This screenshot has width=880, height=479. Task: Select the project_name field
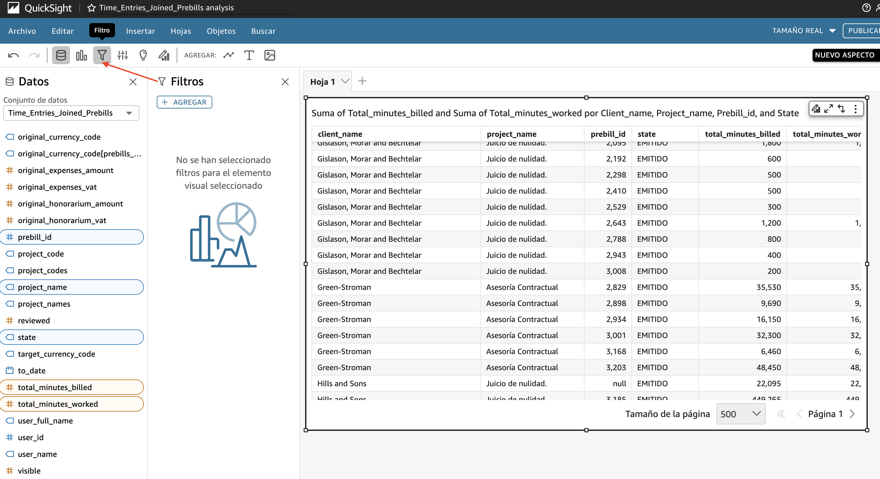pos(72,287)
